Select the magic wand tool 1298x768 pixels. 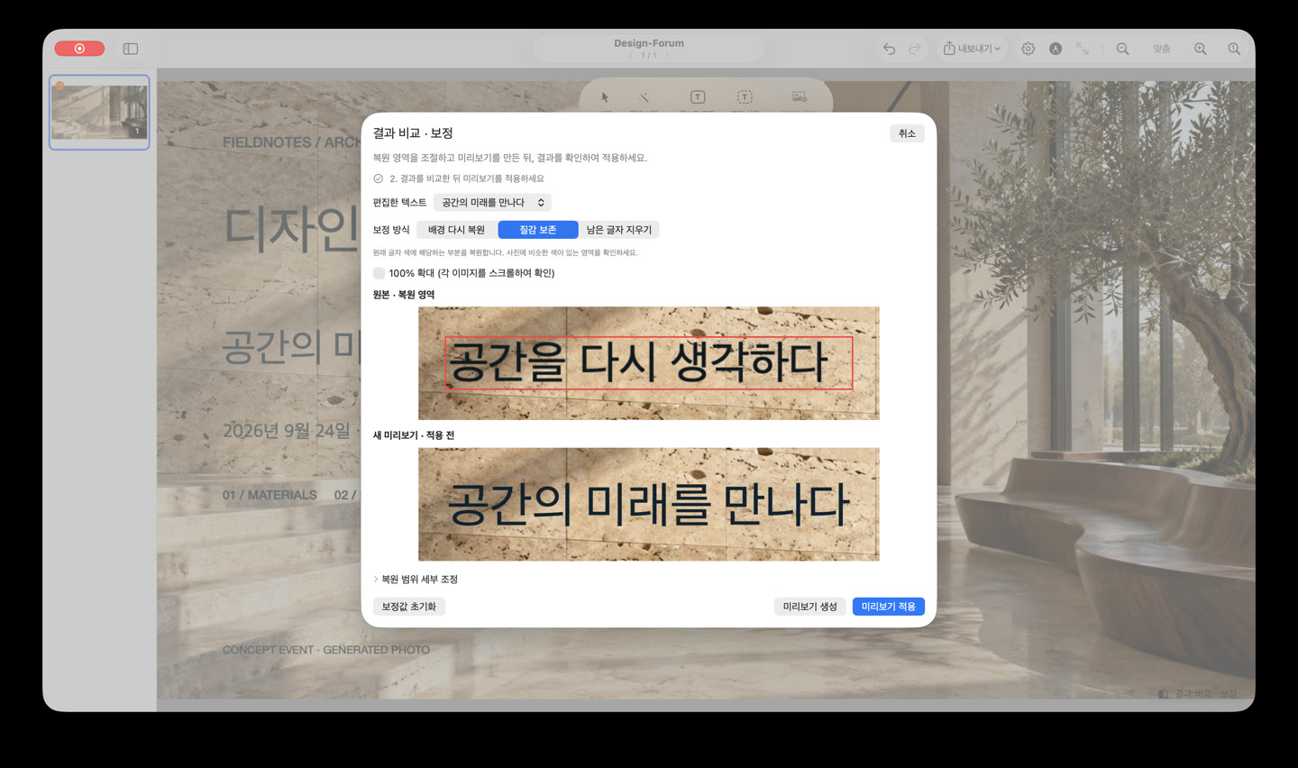pyautogui.click(x=644, y=97)
